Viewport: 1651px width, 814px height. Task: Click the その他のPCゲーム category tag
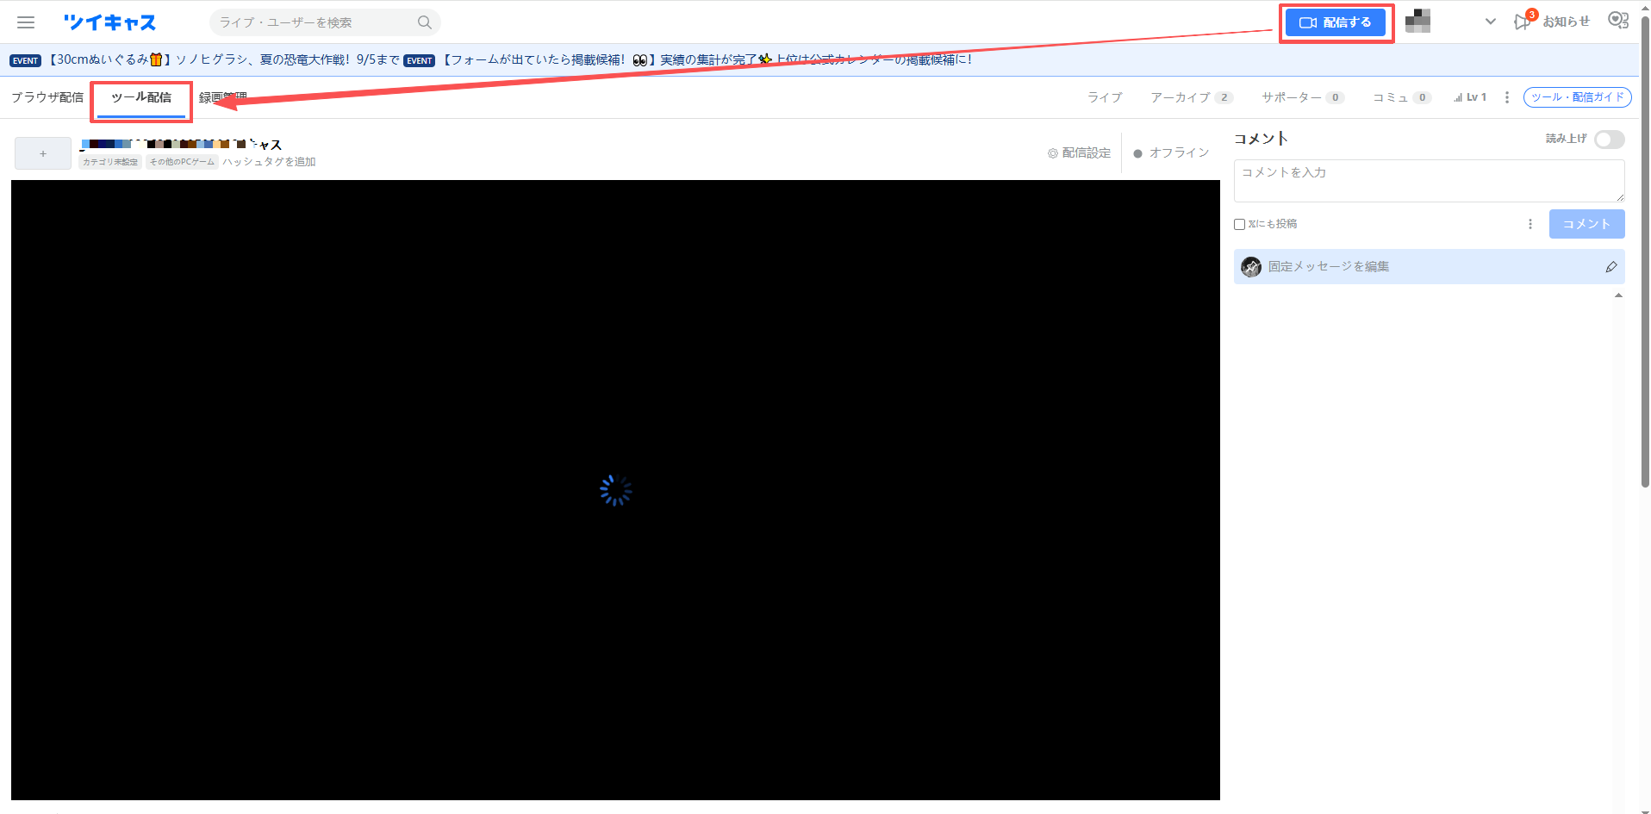[182, 162]
